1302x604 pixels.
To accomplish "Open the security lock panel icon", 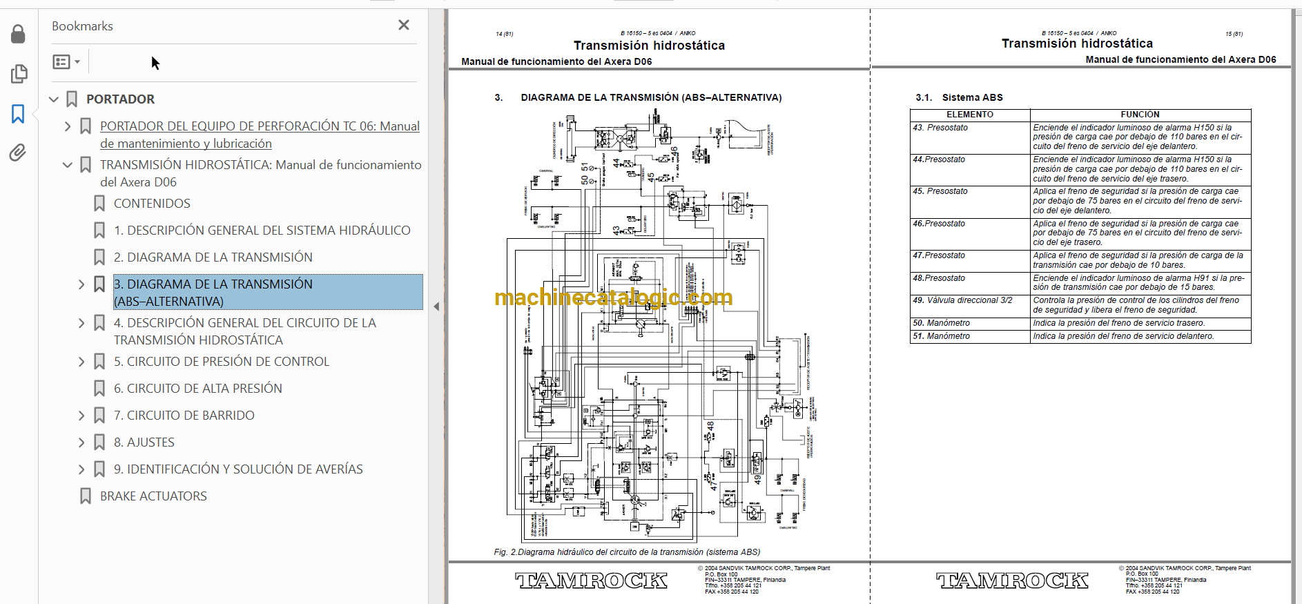I will [19, 34].
